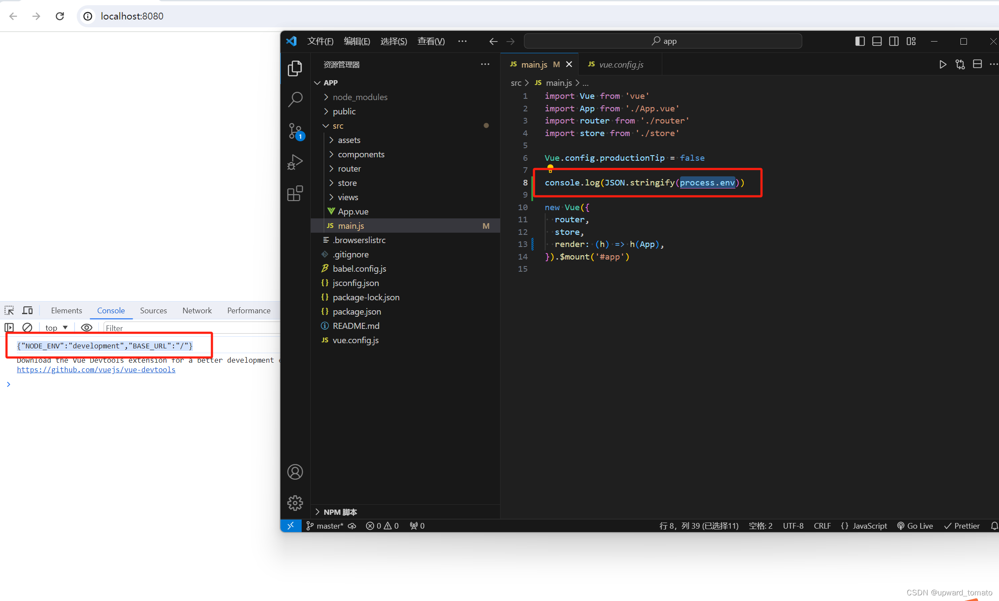Open package.json in the explorer
Image resolution: width=999 pixels, height=601 pixels.
click(x=356, y=312)
